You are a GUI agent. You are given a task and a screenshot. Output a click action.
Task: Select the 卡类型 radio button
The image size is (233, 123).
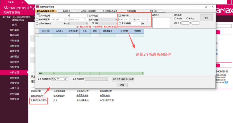pos(187,19)
